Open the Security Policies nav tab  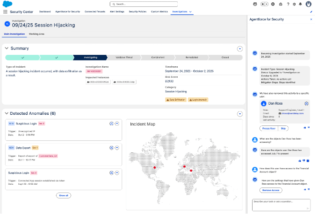137,11
